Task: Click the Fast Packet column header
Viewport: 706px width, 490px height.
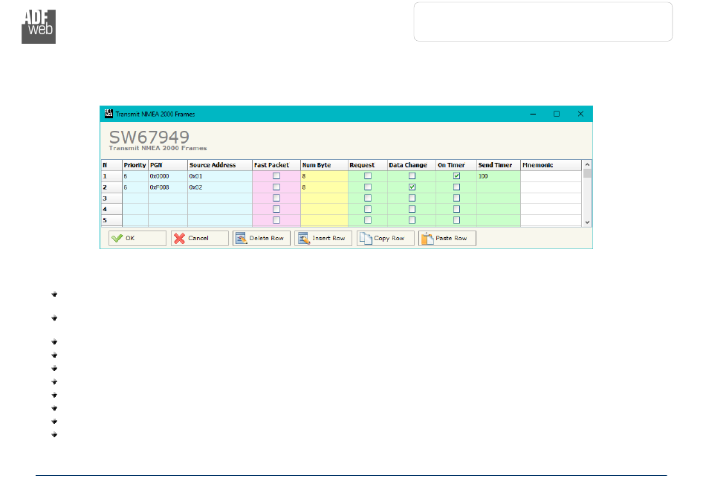Action: tap(276, 165)
